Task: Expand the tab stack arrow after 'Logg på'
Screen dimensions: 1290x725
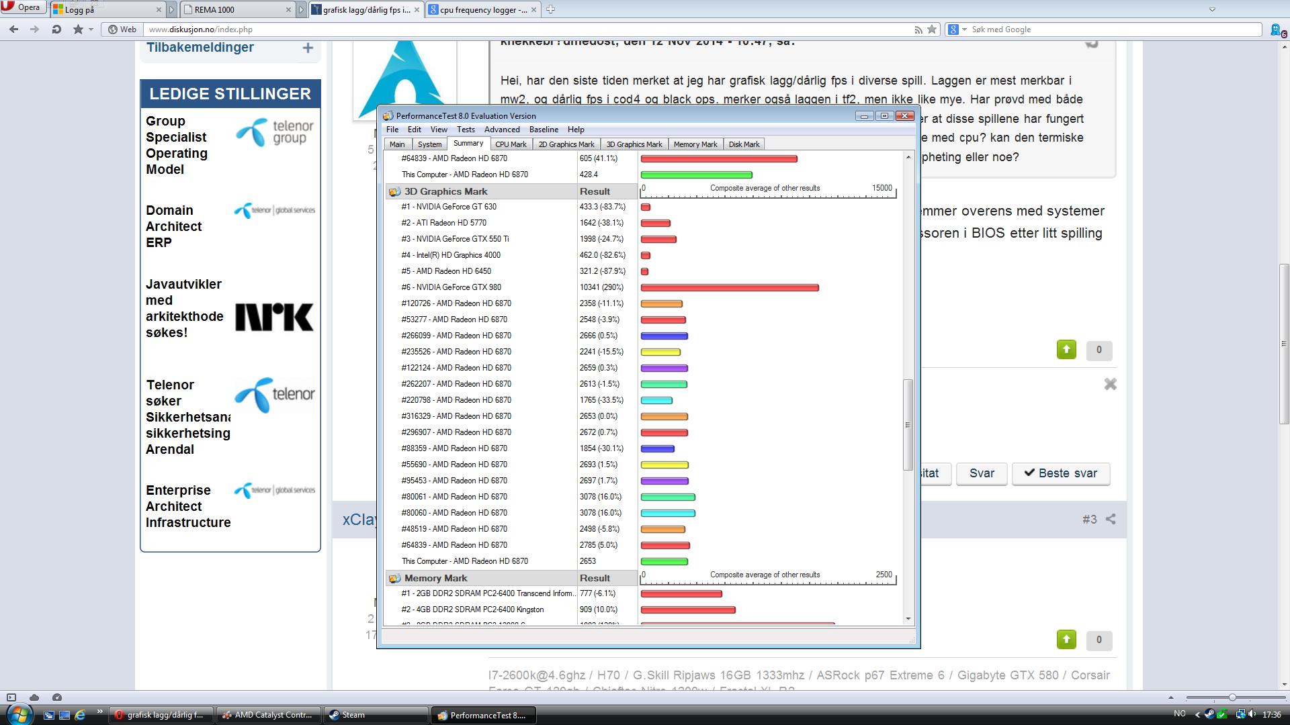Action: point(171,9)
